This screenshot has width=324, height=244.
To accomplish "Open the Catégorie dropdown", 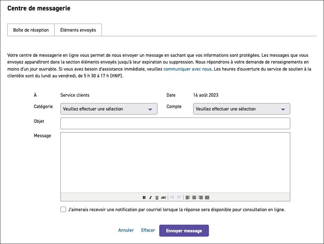I will [109, 109].
